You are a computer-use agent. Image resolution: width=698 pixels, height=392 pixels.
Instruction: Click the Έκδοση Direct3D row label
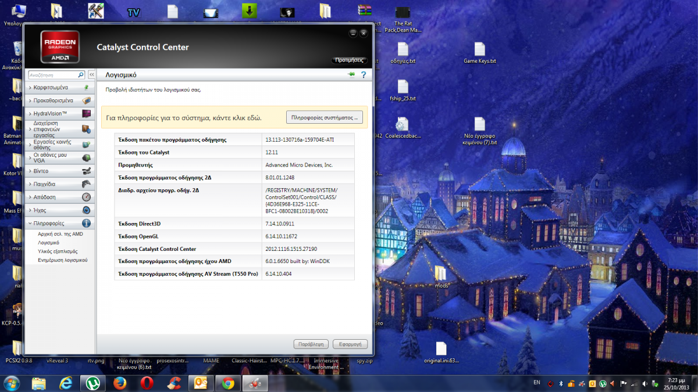(x=139, y=224)
